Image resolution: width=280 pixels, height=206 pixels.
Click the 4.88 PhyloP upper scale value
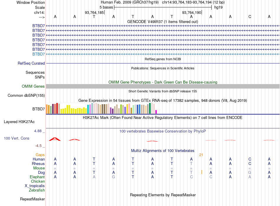38,131
